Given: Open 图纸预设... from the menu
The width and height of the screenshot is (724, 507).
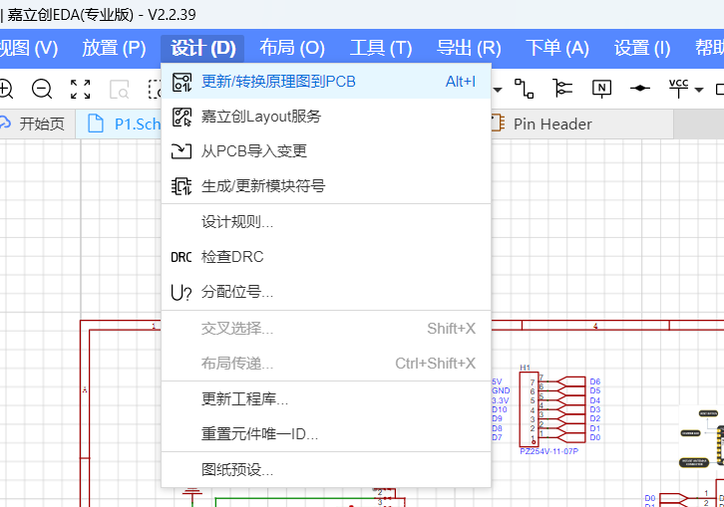Looking at the screenshot, I should 326,469.
